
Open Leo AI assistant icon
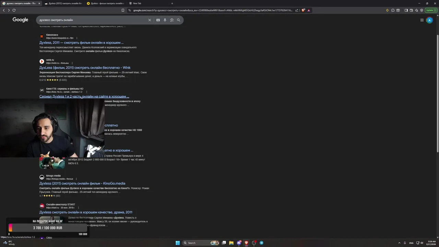click(416, 10)
